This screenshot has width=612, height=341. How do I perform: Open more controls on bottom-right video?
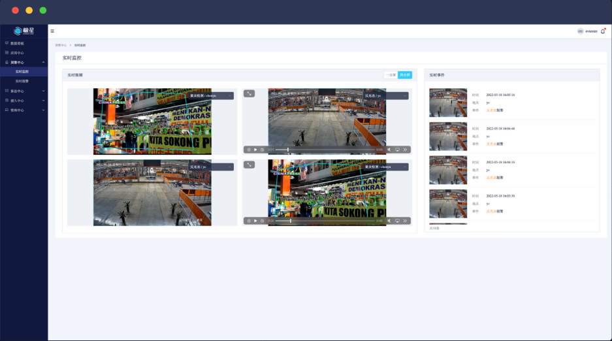405,221
